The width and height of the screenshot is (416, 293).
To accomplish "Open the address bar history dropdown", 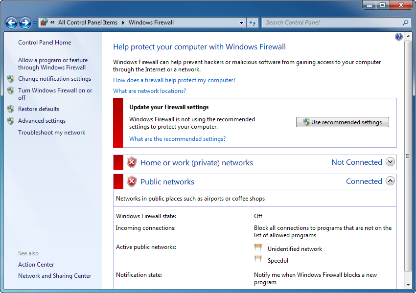I will coord(241,23).
